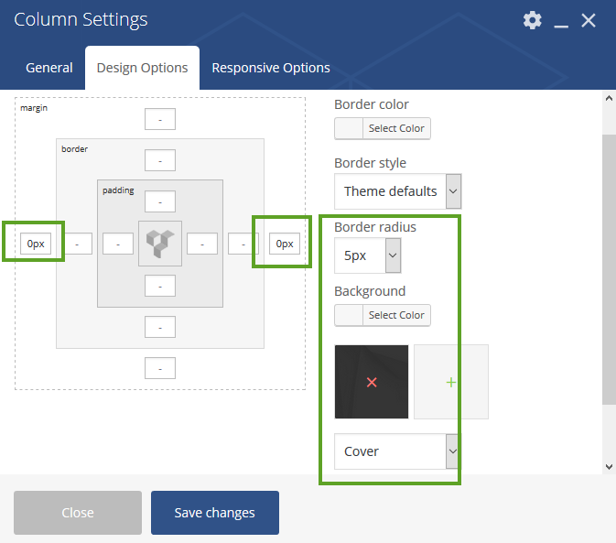
Task: Switch to the Responsive Options tab
Action: point(271,68)
